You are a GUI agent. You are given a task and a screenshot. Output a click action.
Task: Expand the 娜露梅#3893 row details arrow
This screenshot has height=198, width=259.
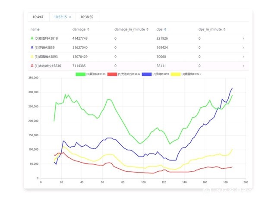(243, 57)
